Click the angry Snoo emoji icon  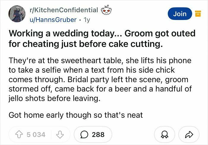tap(106, 10)
